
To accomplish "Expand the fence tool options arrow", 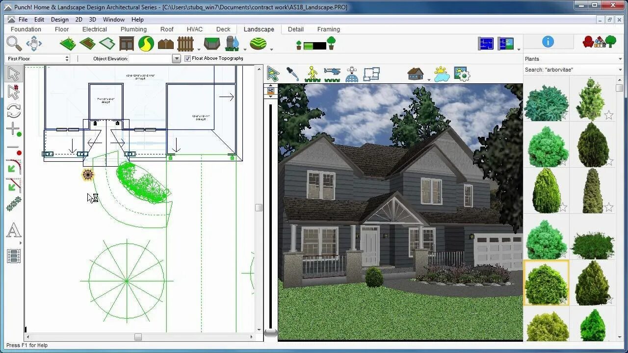I will click(x=199, y=49).
